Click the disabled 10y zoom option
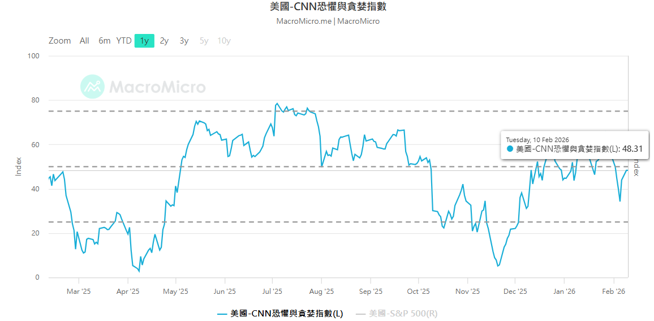 [x=224, y=41]
